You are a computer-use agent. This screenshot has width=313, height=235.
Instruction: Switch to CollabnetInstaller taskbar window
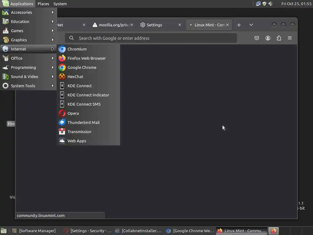point(138,231)
